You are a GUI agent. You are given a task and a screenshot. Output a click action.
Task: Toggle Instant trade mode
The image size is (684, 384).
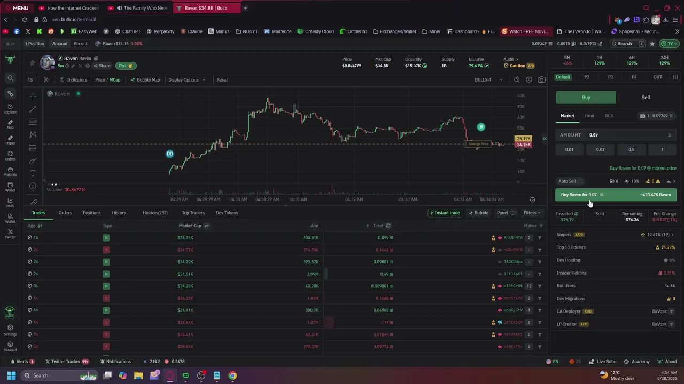(x=445, y=213)
